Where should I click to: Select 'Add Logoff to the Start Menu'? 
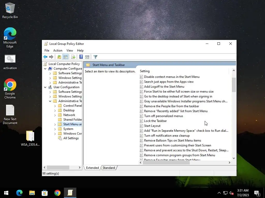click(164, 87)
